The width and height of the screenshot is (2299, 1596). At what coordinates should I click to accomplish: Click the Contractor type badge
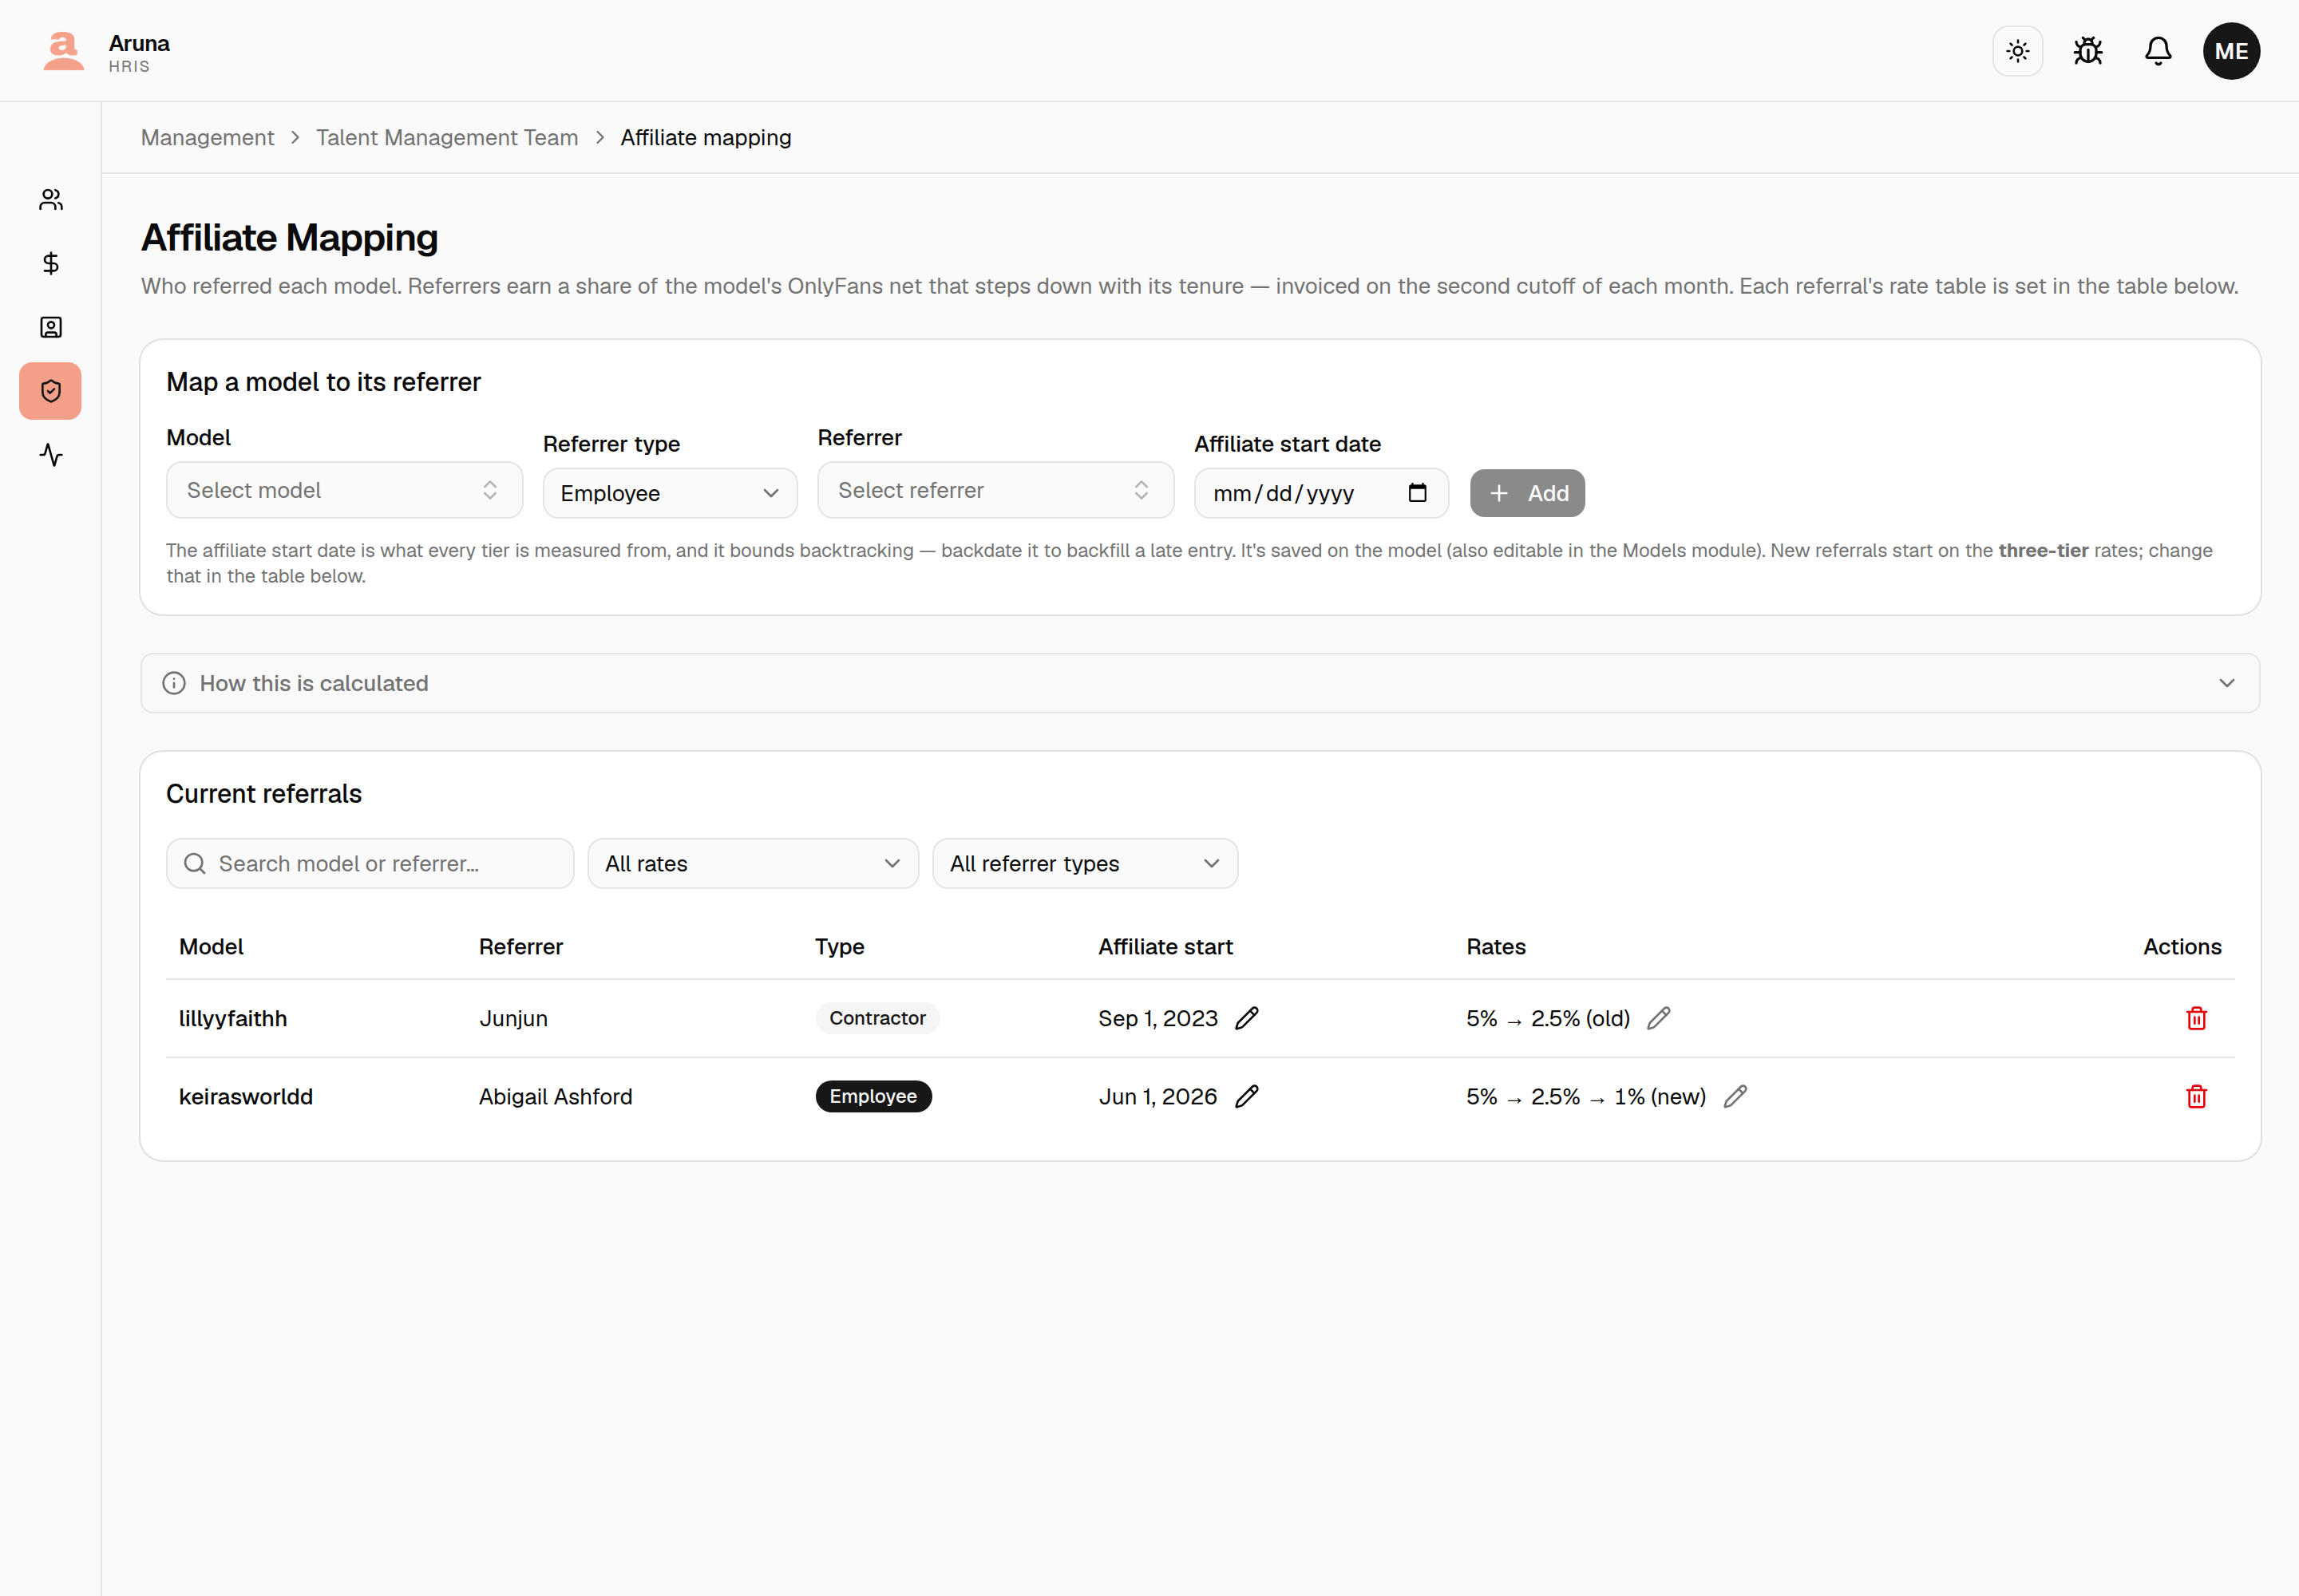point(876,1018)
